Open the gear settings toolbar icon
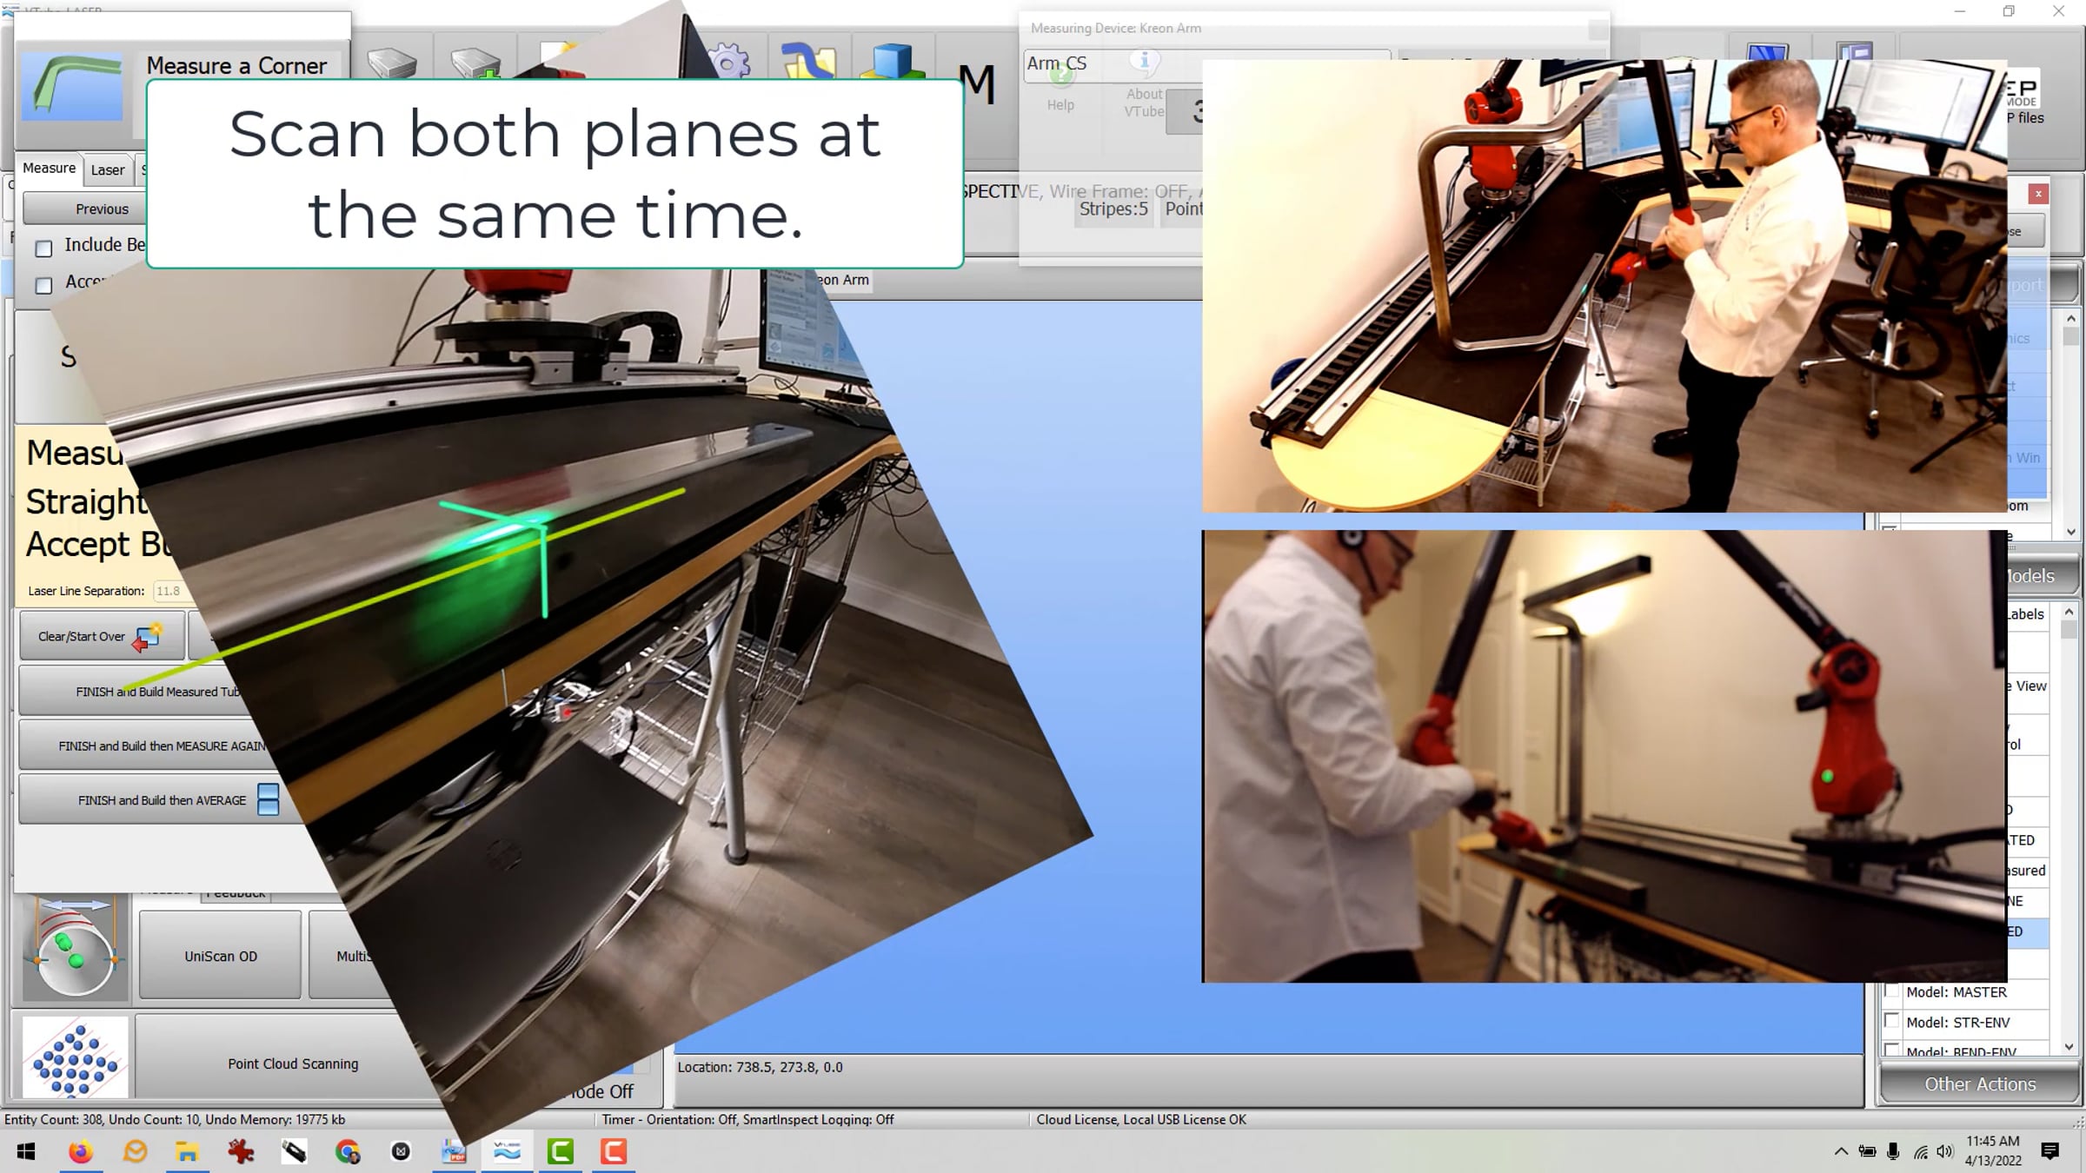The image size is (2086, 1173). 728,60
